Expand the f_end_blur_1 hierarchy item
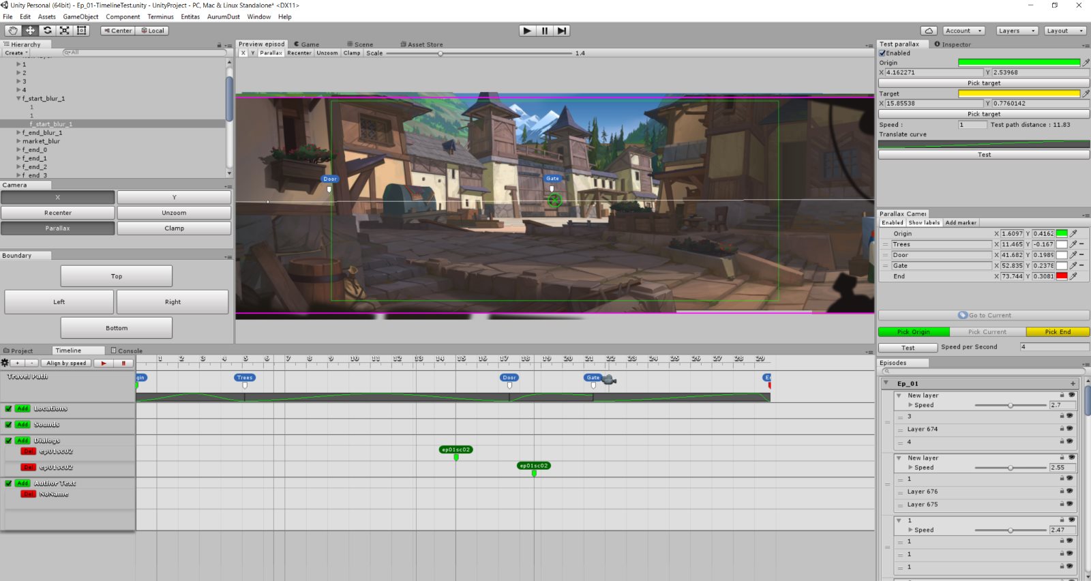The width and height of the screenshot is (1091, 581). coord(18,133)
